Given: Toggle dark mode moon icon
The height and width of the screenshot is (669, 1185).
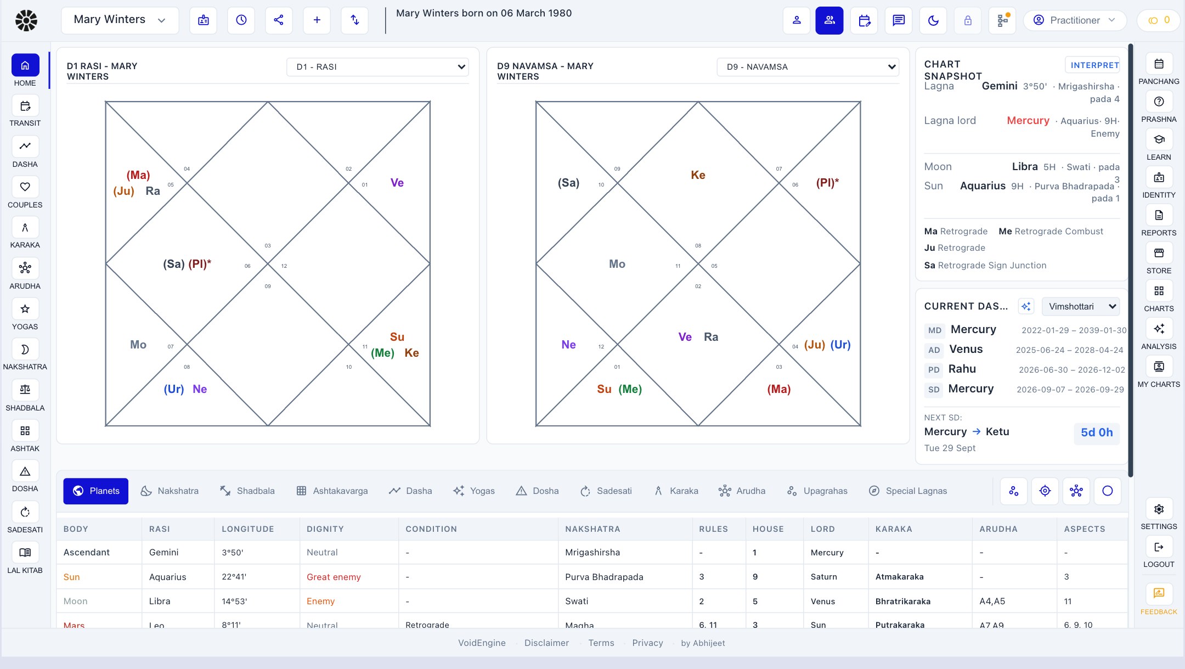Looking at the screenshot, I should point(933,21).
